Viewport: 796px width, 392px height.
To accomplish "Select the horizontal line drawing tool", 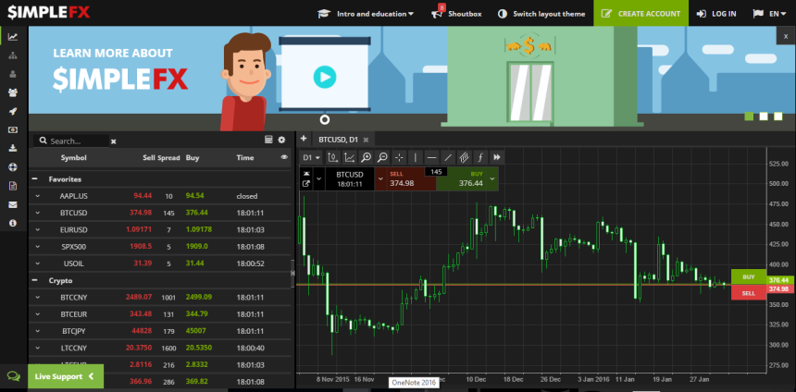I will tap(431, 157).
